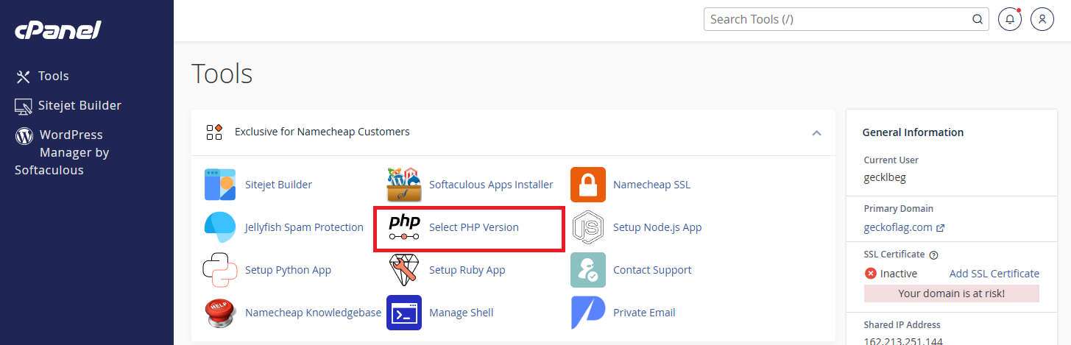This screenshot has height=345, width=1071.
Task: Click the WordPress logo in sidebar
Action: click(24, 135)
